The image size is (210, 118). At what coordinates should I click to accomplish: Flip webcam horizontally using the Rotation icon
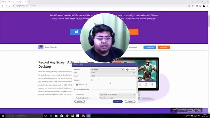click(92, 80)
